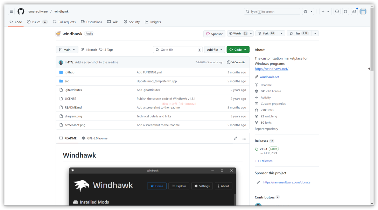
Task: Open the 2.8k stars link
Action: 267,110
